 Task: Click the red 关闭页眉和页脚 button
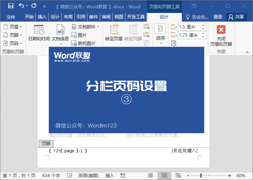(221, 35)
